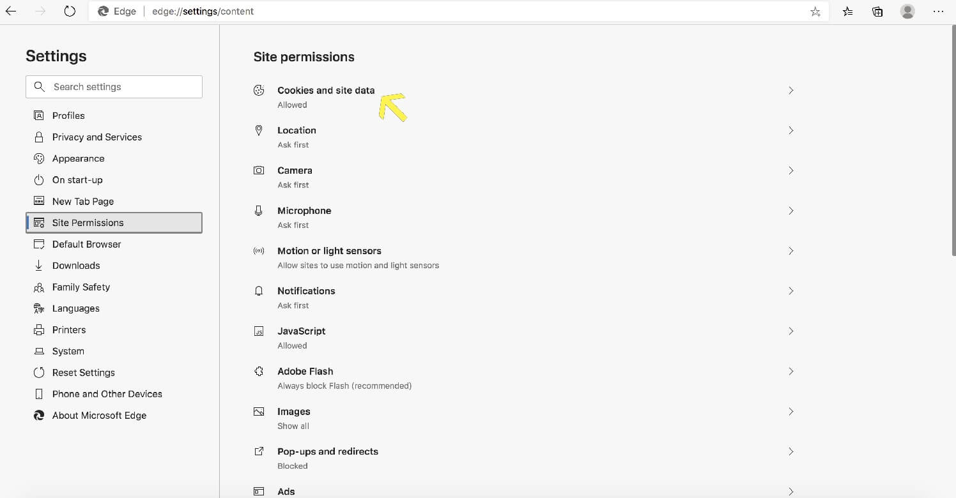The width and height of the screenshot is (956, 498).
Task: Expand the Notifications permission chevron
Action: pos(790,291)
